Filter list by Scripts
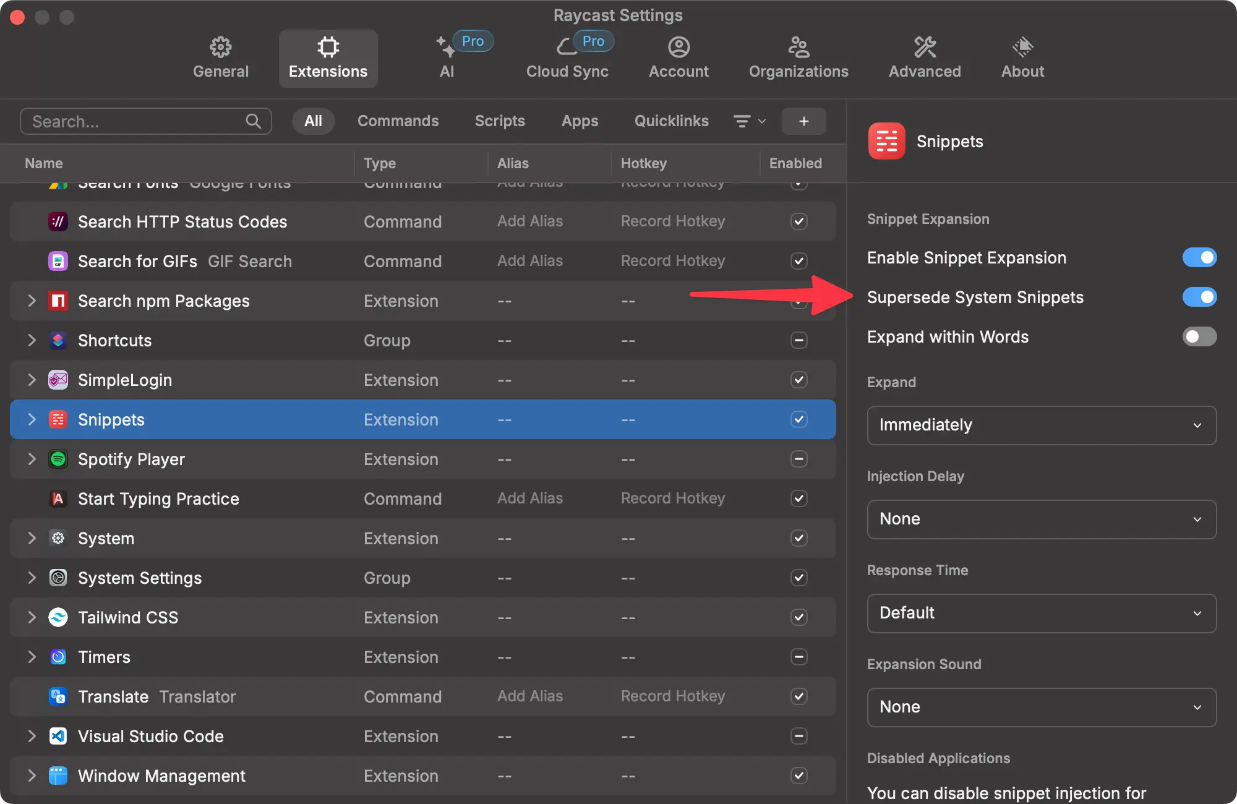1237x804 pixels. tap(500, 121)
